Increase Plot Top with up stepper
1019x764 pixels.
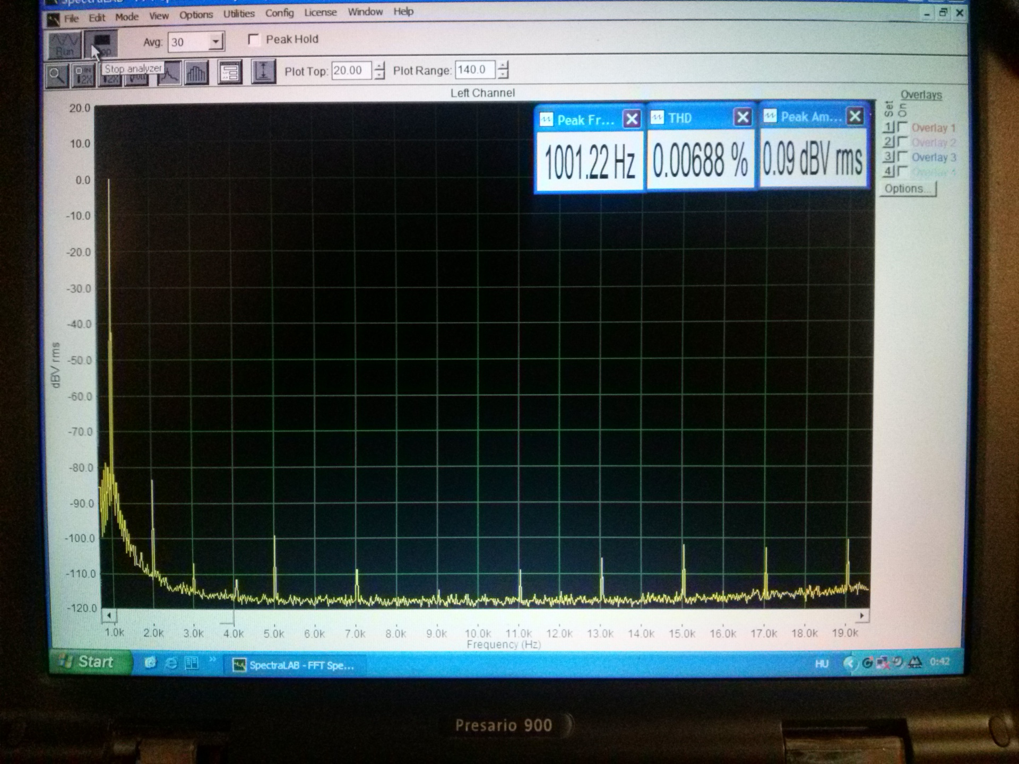379,66
